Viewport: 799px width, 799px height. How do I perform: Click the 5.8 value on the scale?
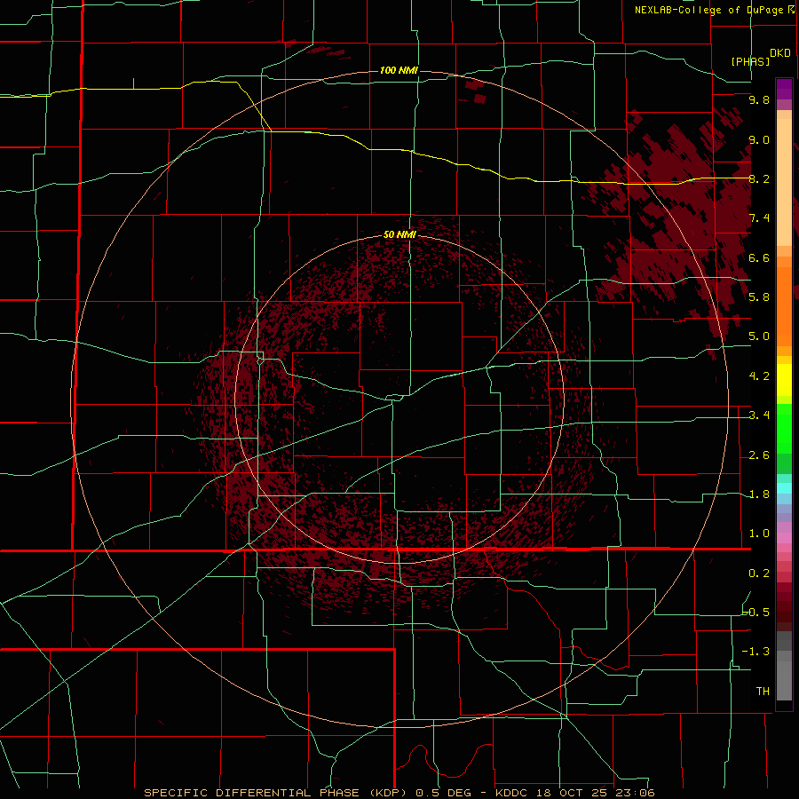[x=759, y=297]
